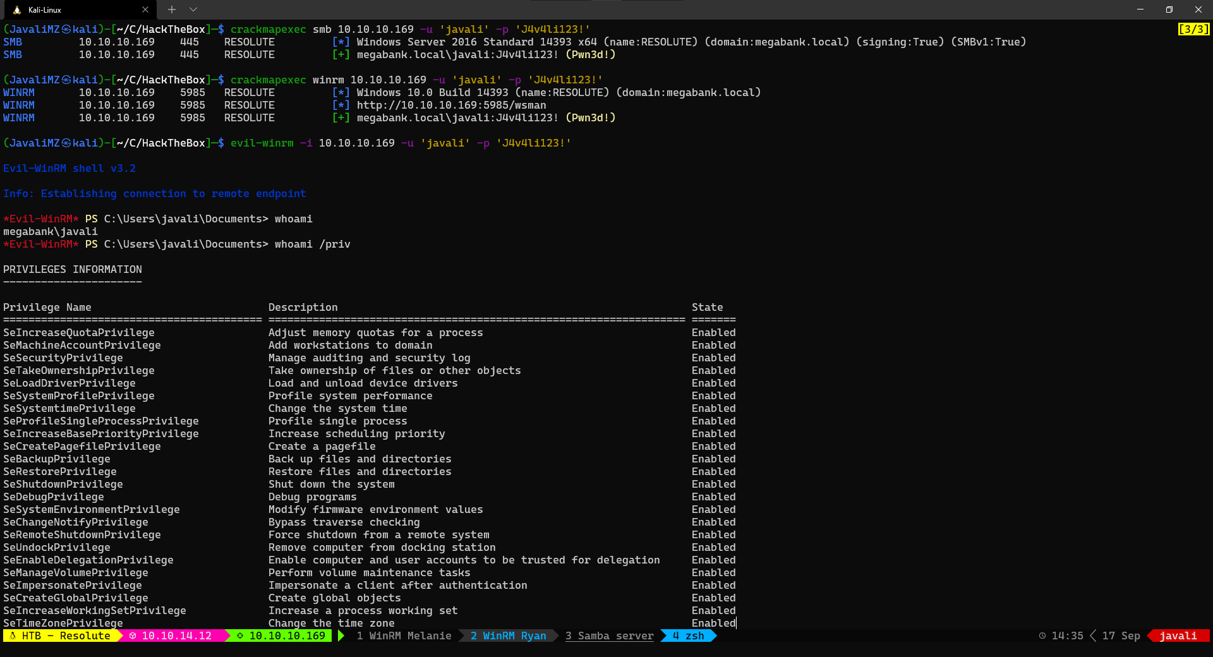Click Enabled state for SeTimeZonePrivilege
Screen dimensions: 1213x657
tap(713, 623)
